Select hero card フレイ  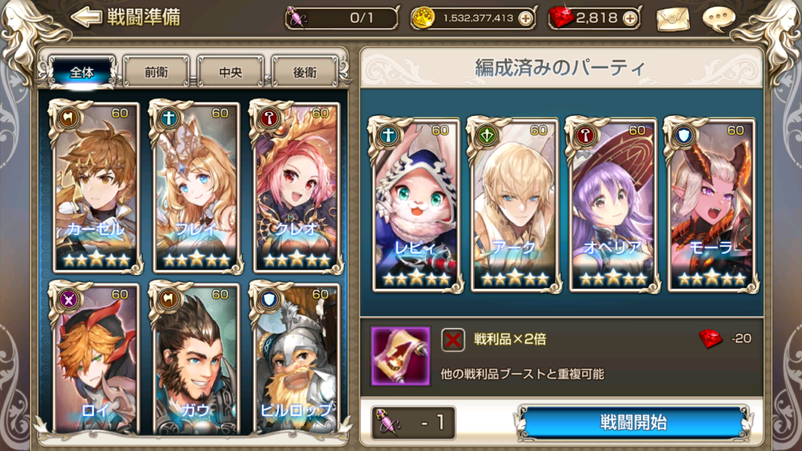[x=195, y=186]
